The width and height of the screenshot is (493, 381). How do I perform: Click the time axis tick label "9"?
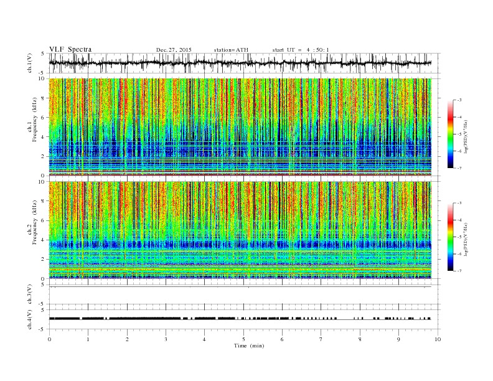pos(398,339)
